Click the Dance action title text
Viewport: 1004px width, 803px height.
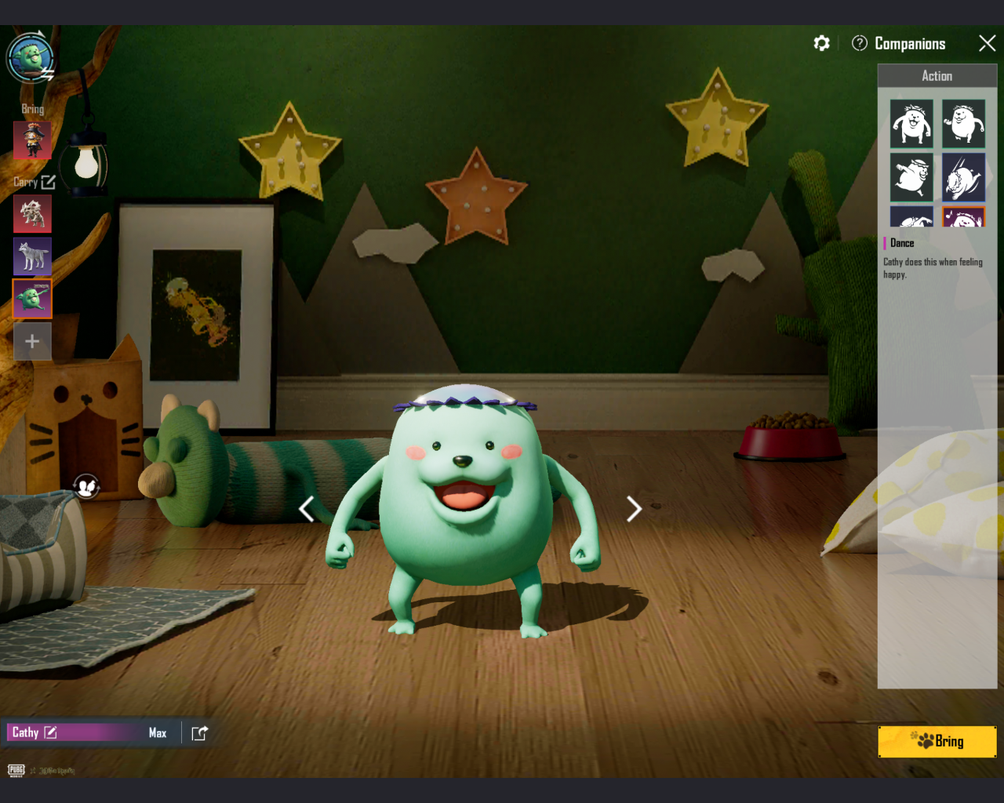902,243
